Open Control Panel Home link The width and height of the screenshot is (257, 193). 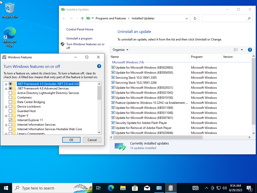pyautogui.click(x=80, y=29)
